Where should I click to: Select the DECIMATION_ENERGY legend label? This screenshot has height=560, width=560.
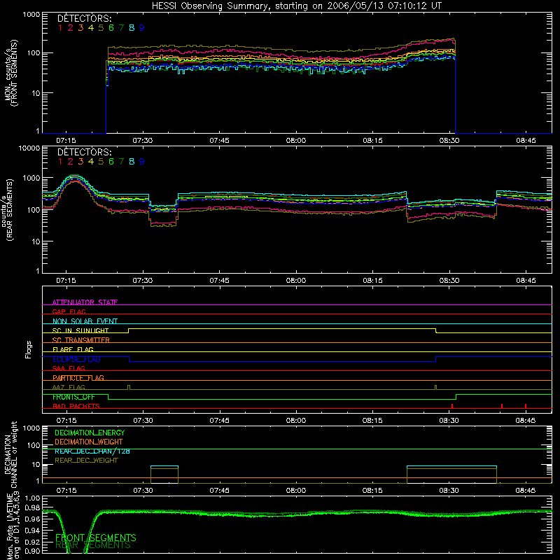[x=90, y=433]
